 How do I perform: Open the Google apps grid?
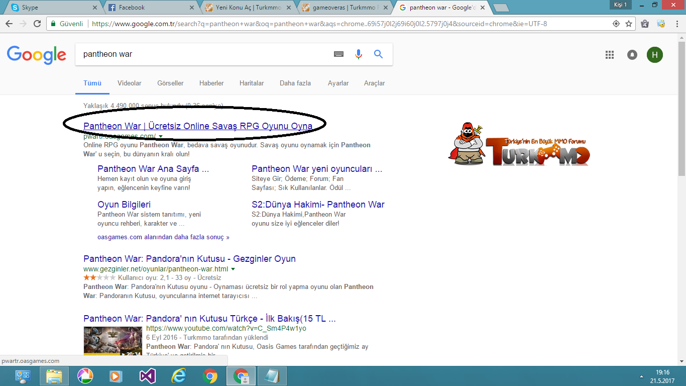(610, 55)
